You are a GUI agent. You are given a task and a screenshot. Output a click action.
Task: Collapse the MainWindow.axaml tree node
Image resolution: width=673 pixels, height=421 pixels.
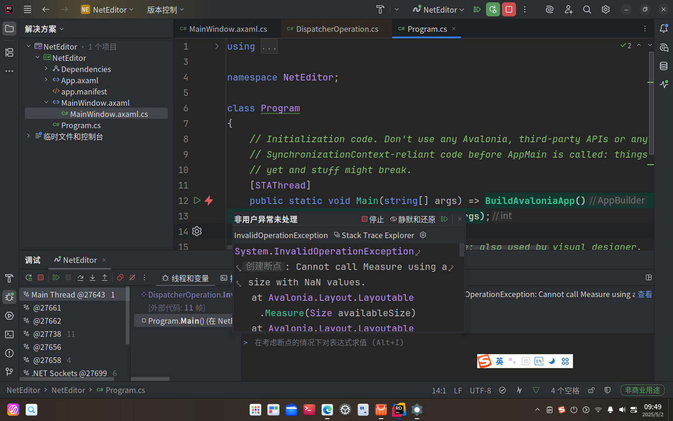point(46,102)
